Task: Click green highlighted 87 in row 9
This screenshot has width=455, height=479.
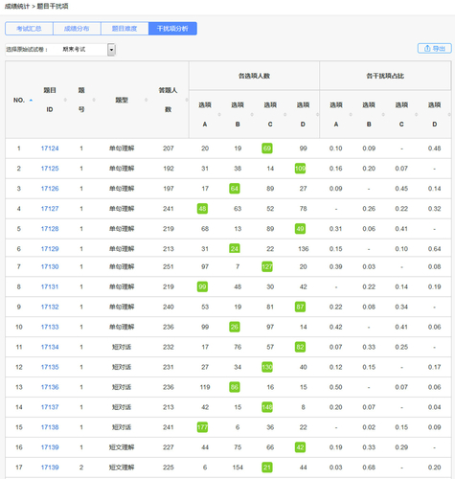Action: (x=300, y=307)
